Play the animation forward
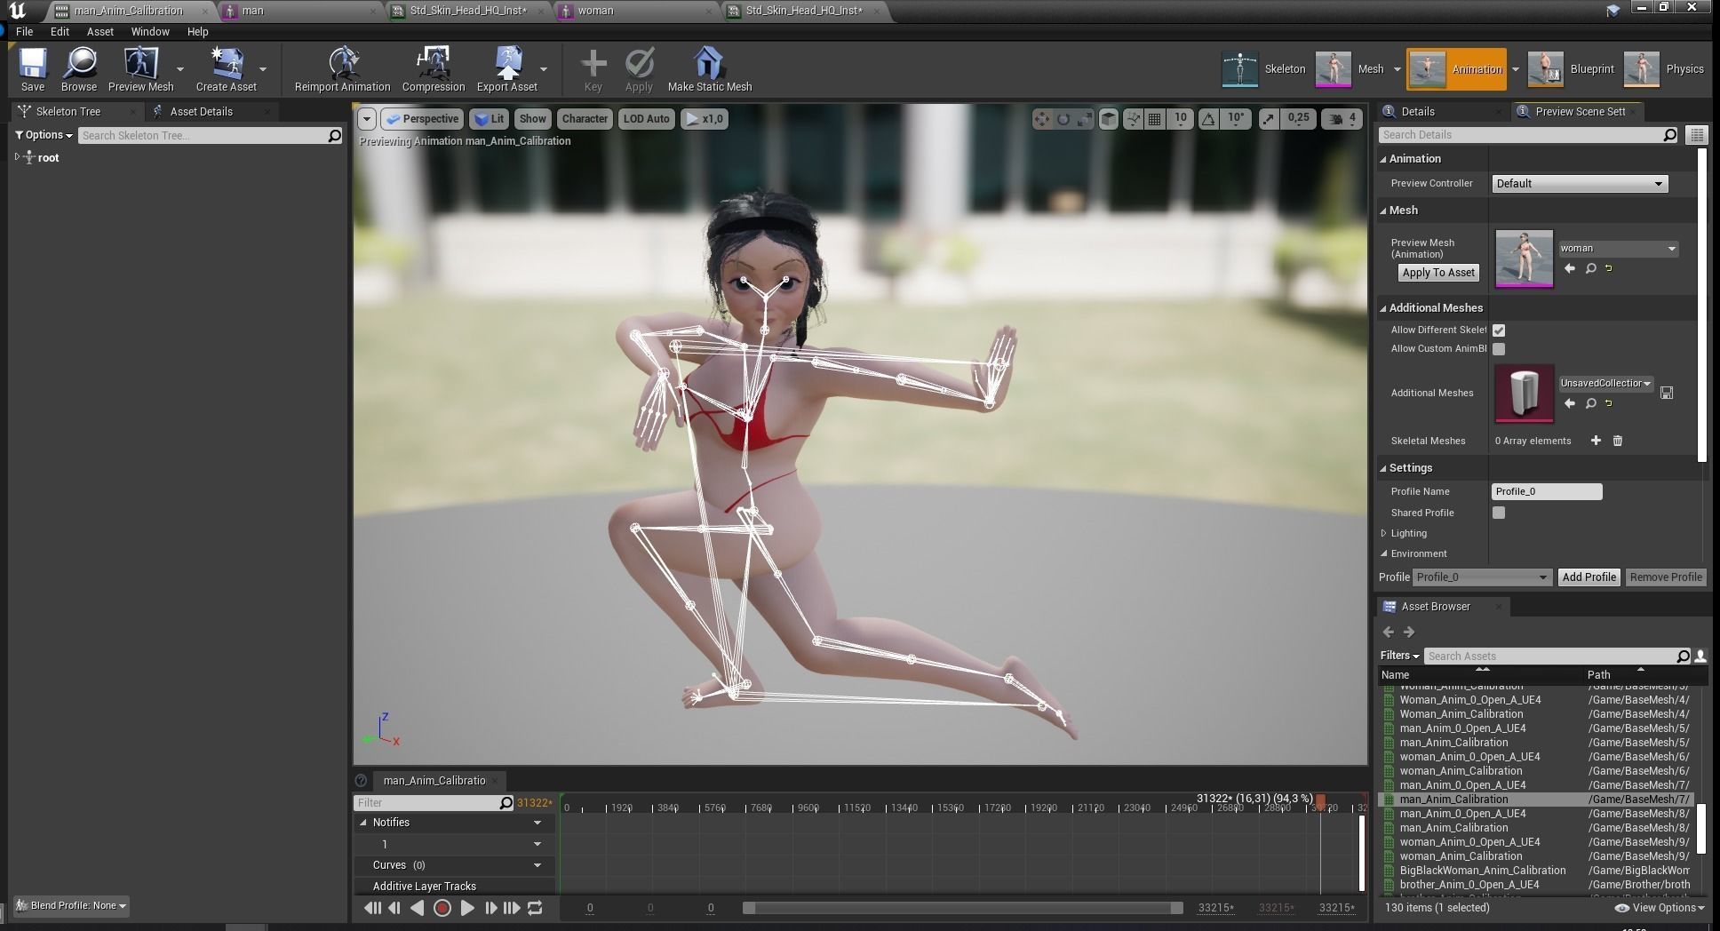This screenshot has height=931, width=1720. coord(466,908)
